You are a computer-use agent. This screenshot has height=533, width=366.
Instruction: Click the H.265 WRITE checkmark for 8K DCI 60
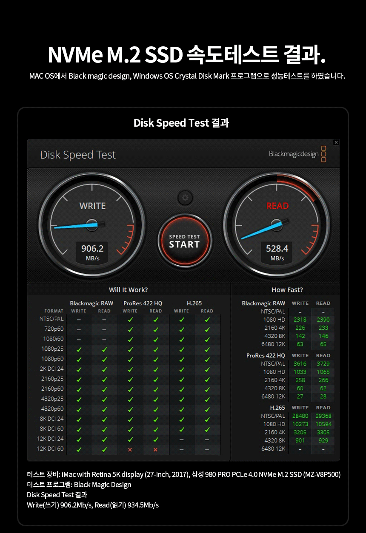point(182,429)
